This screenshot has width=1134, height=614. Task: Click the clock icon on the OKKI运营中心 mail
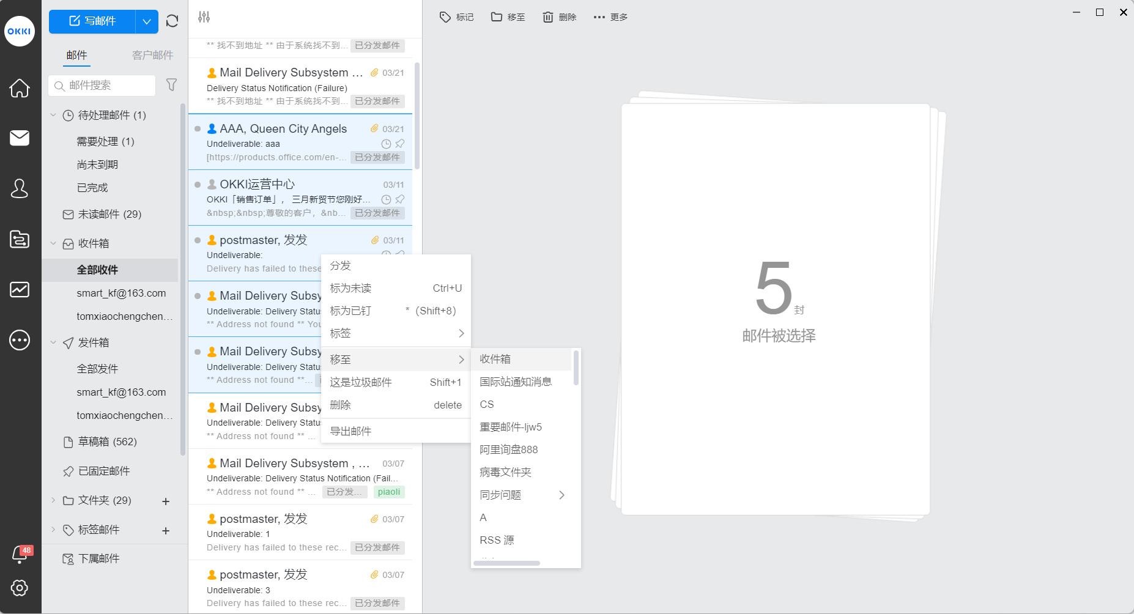coord(387,199)
